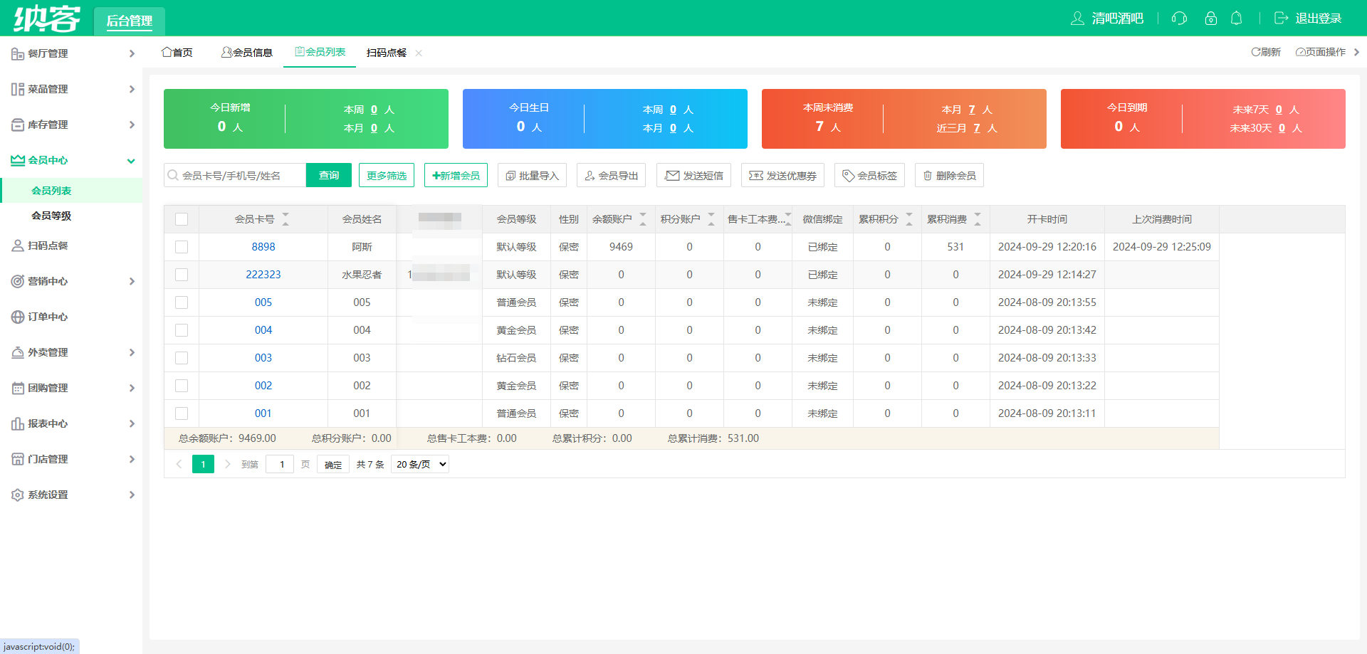Click the tab-bar right arrow chevron
Viewport: 1367px width, 654px height.
tap(1356, 52)
